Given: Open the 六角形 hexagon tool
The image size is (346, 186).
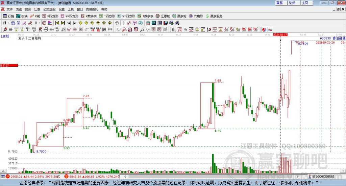Looking at the screenshot, I should click(x=196, y=16).
